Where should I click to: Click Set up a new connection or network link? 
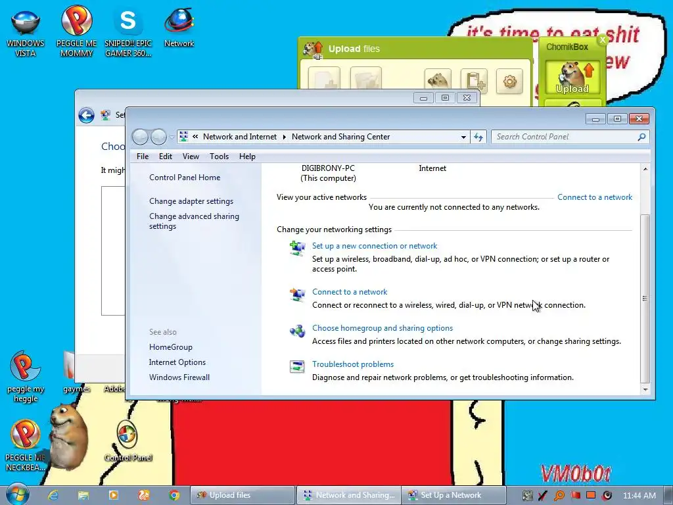(374, 246)
